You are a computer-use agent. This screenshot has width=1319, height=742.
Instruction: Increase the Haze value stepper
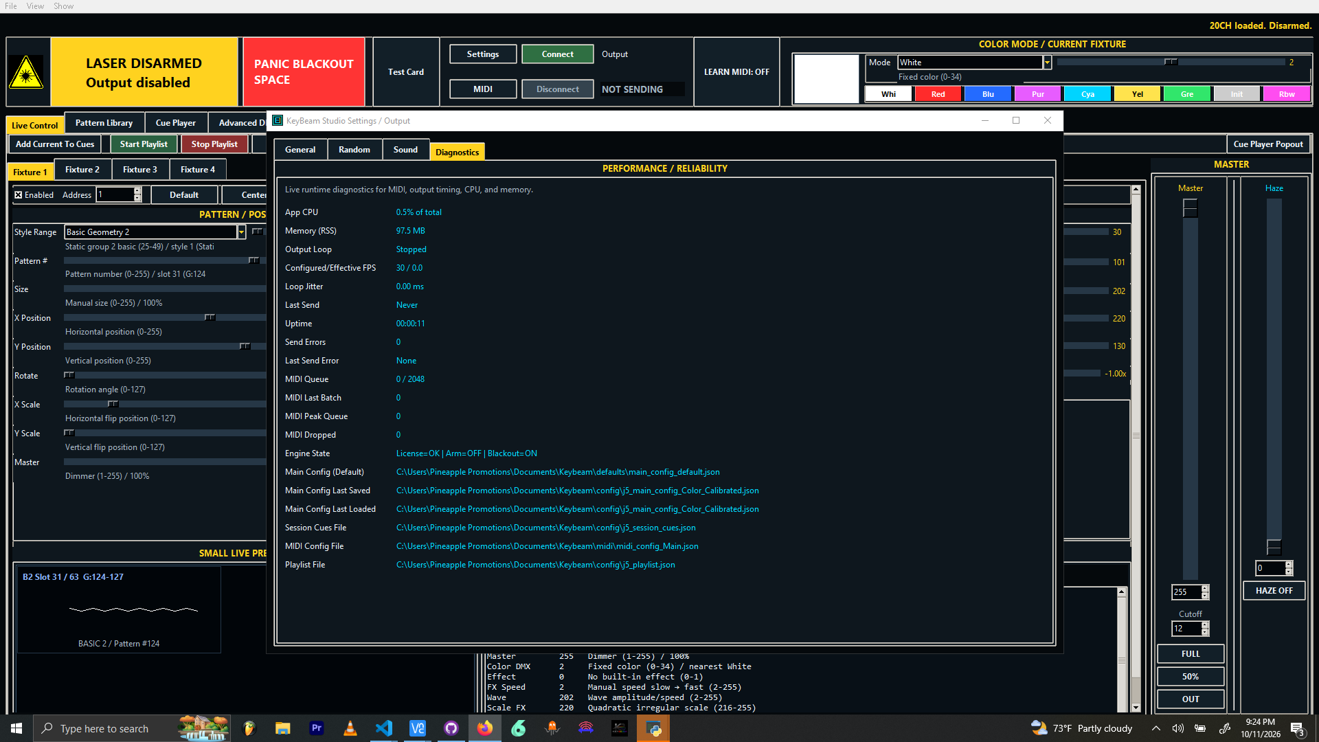tap(1289, 565)
